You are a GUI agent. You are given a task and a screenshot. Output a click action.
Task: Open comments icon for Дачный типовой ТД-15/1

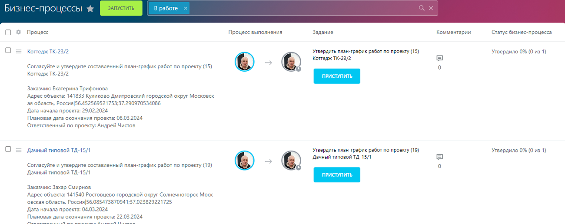(439, 157)
